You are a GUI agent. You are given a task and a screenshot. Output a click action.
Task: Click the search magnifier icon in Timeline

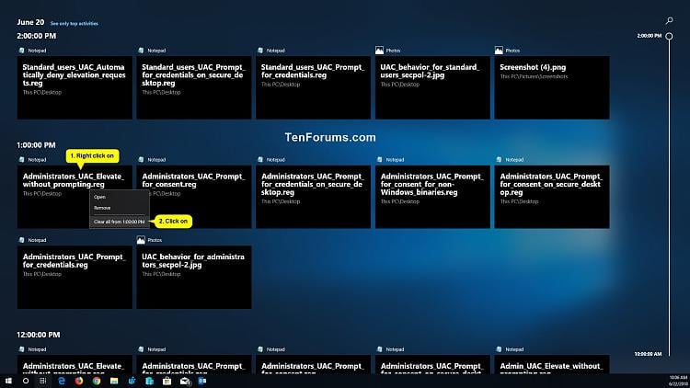(x=669, y=20)
